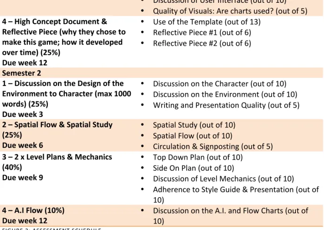Click '3 – 2 x Level Plans & Mechanics' heading

[x=57, y=157]
